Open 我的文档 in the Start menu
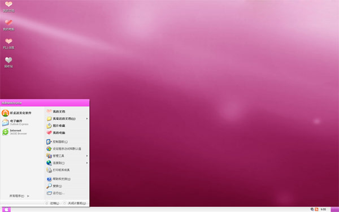The width and height of the screenshot is (339, 212). (x=56, y=111)
